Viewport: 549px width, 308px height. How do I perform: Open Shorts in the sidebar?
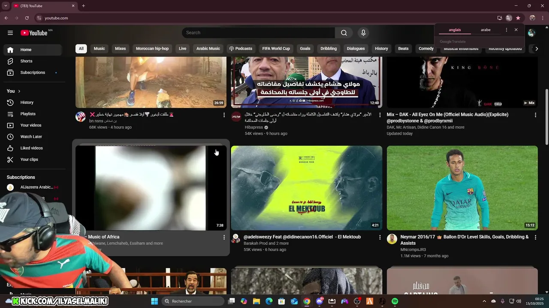33,61
